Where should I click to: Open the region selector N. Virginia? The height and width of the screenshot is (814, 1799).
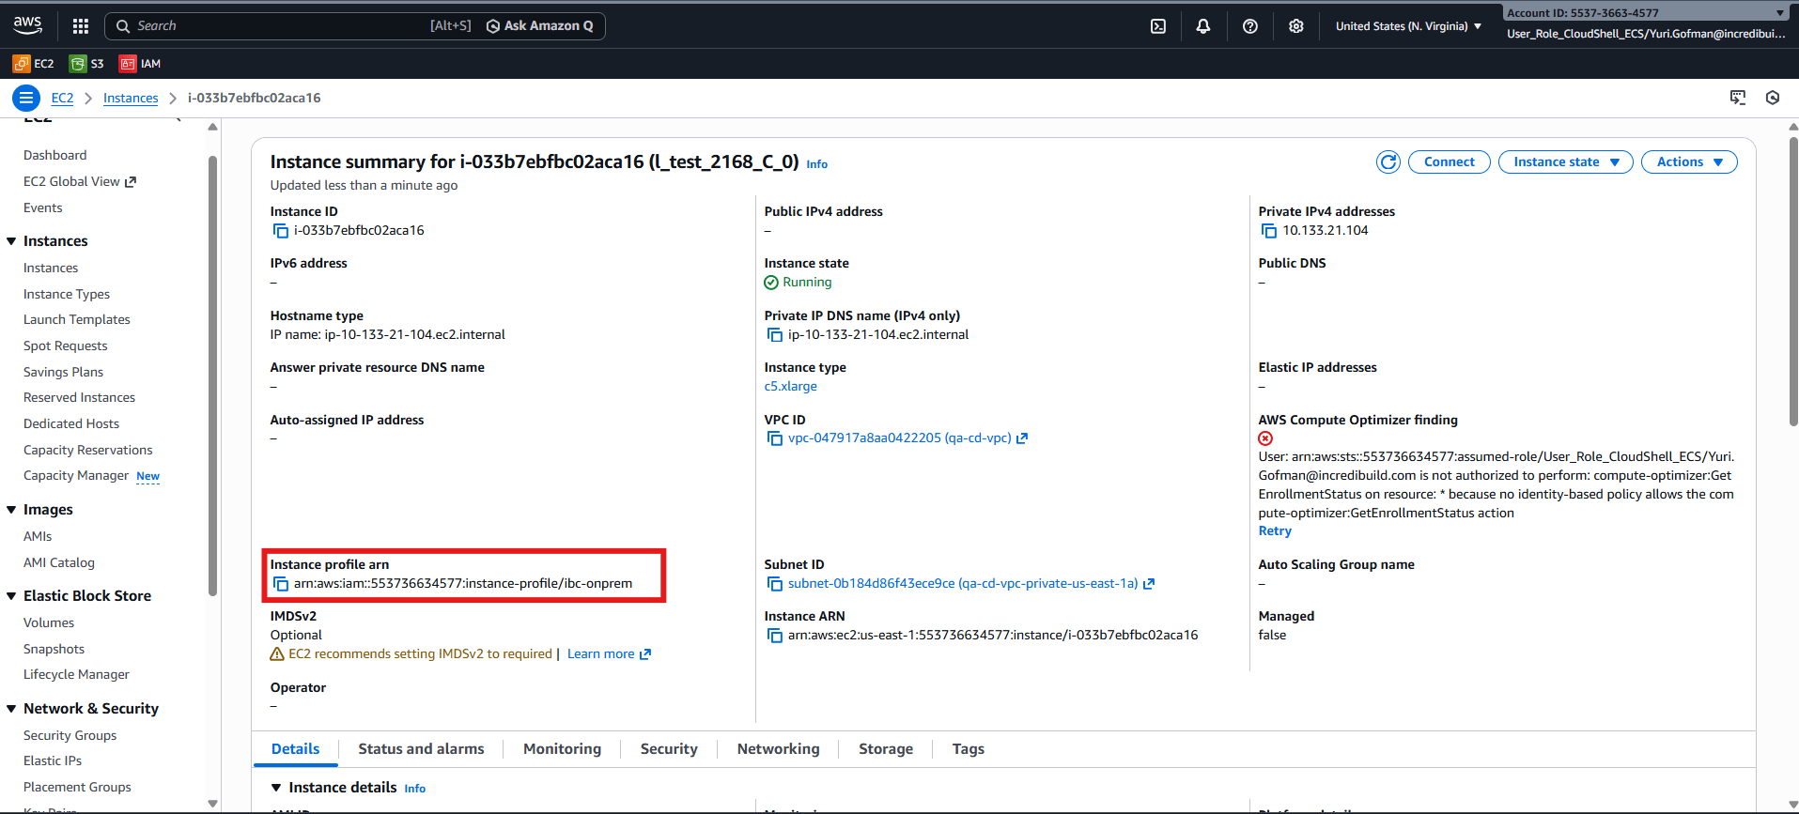coord(1408,26)
